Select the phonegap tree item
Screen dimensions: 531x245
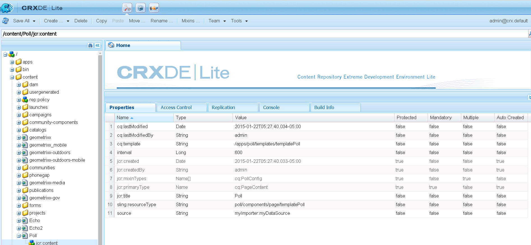39,175
